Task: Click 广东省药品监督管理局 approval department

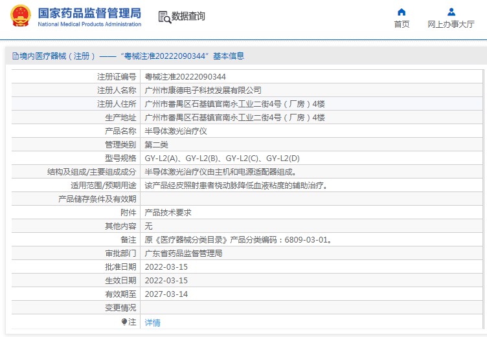Action: coord(183,254)
